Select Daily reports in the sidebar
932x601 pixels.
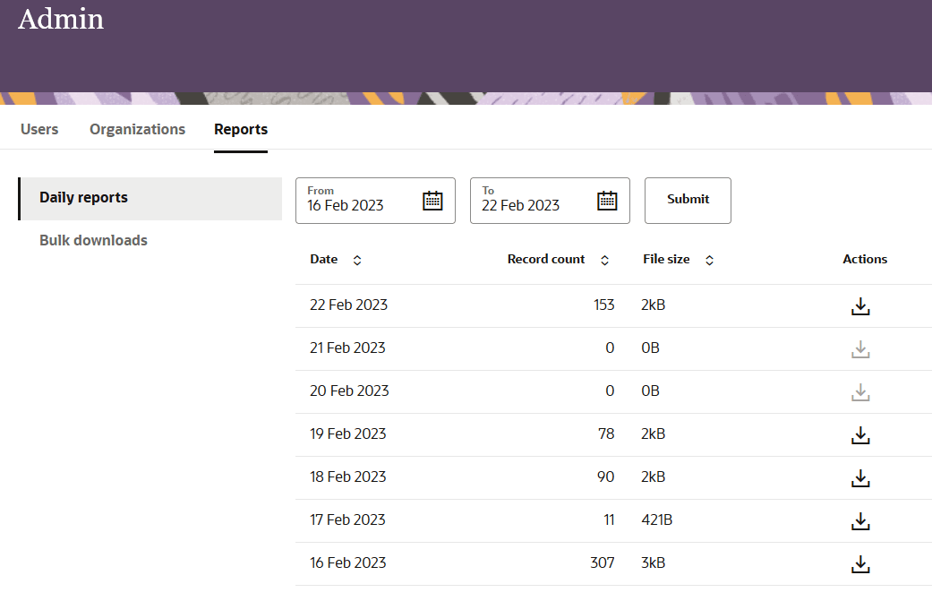83,197
